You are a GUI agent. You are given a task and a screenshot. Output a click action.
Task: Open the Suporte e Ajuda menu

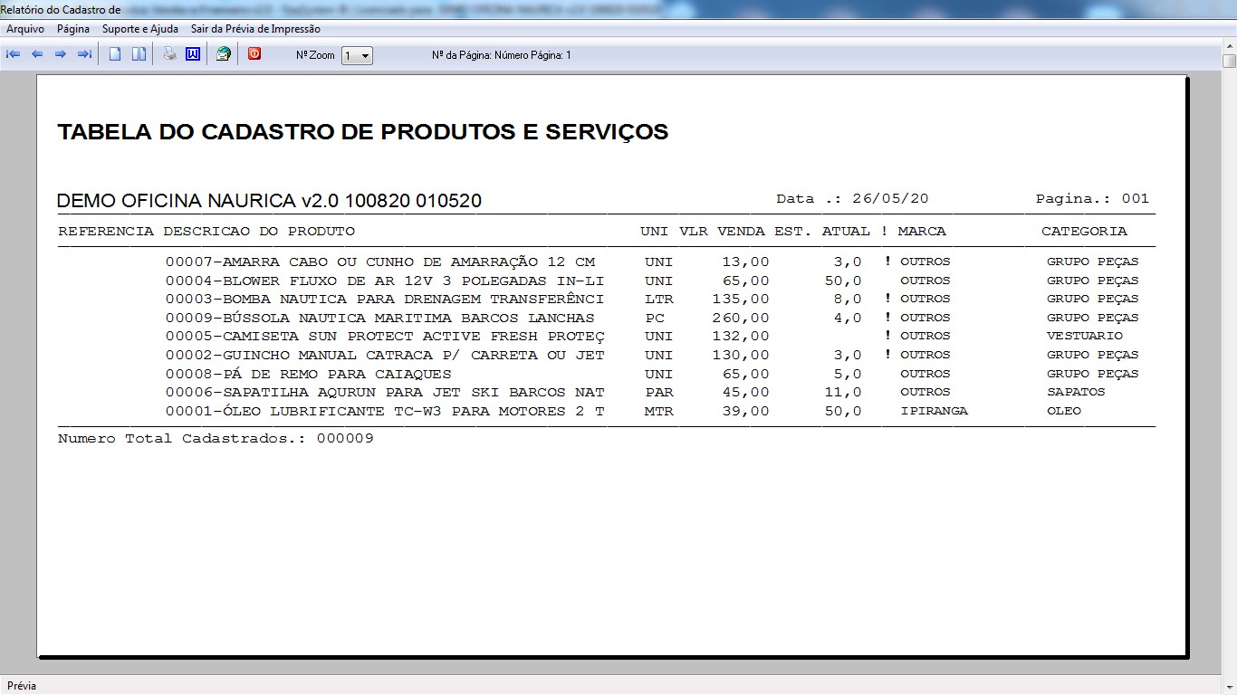click(140, 29)
